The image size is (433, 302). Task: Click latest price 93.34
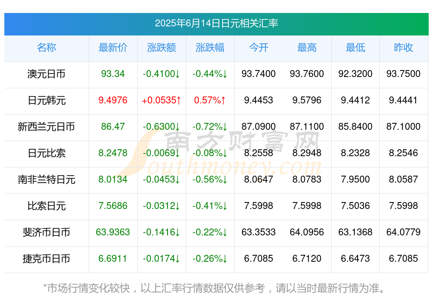tap(113, 74)
